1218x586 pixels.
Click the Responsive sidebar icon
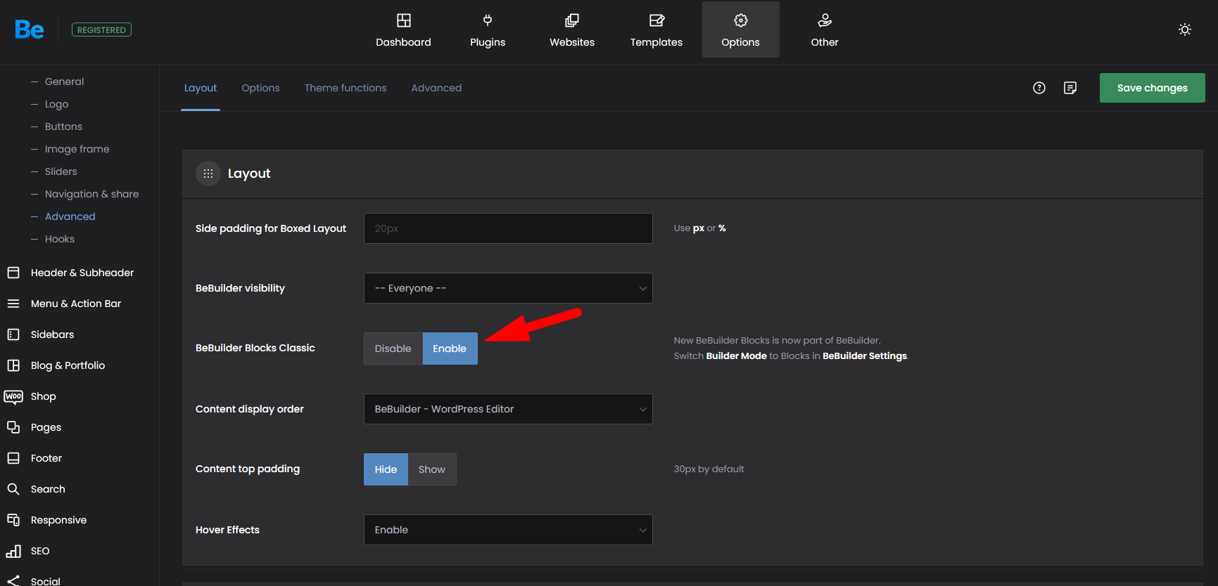point(13,520)
